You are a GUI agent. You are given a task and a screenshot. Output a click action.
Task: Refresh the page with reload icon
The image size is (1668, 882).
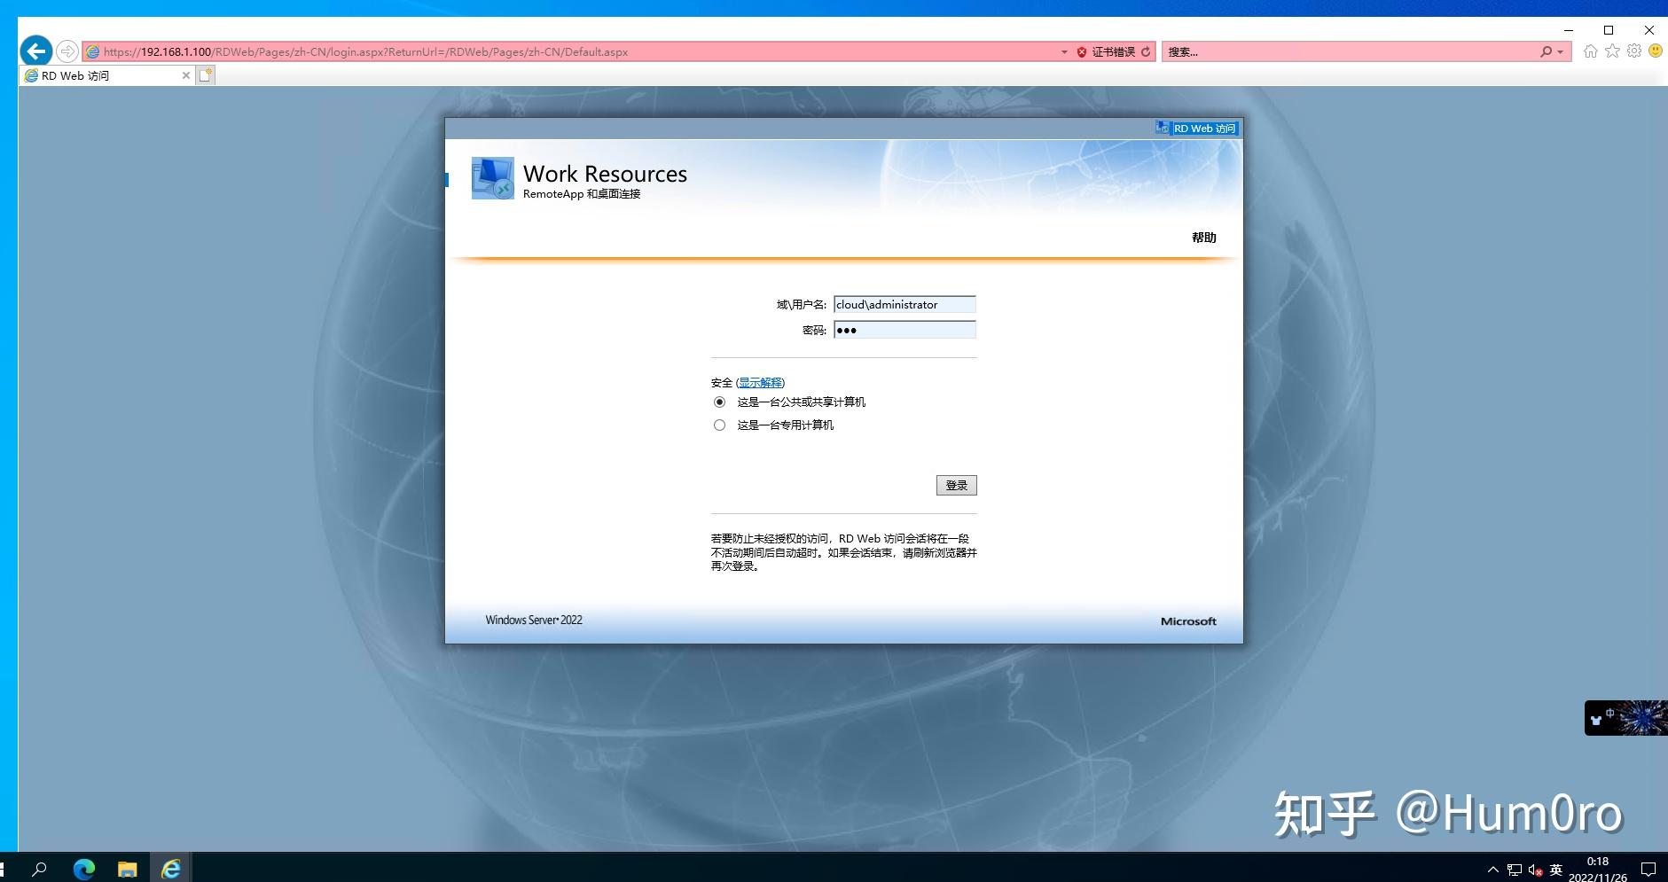pos(1145,51)
